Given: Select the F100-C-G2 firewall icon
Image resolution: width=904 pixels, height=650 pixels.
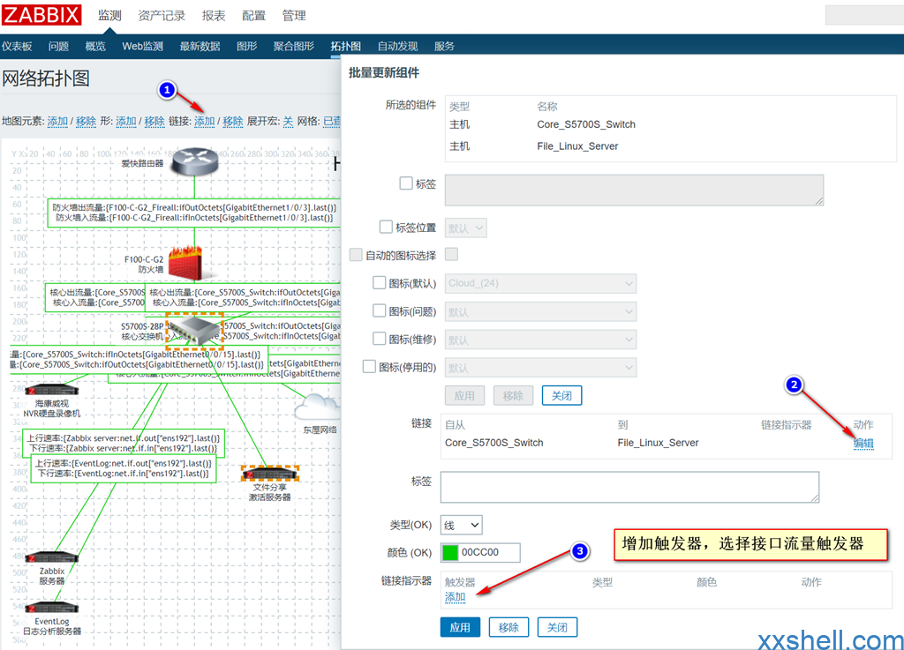Looking at the screenshot, I should (186, 262).
